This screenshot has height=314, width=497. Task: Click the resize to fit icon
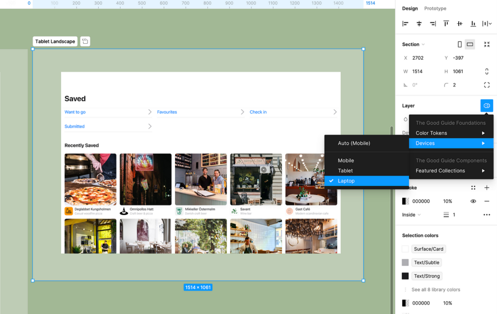coord(487,45)
